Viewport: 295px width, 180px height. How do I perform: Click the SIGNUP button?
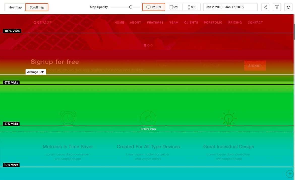coord(255,65)
